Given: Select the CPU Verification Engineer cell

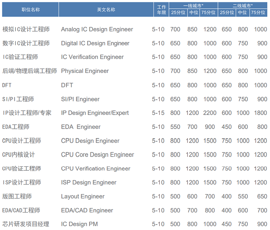Looking at the screenshot, I should point(95,169).
